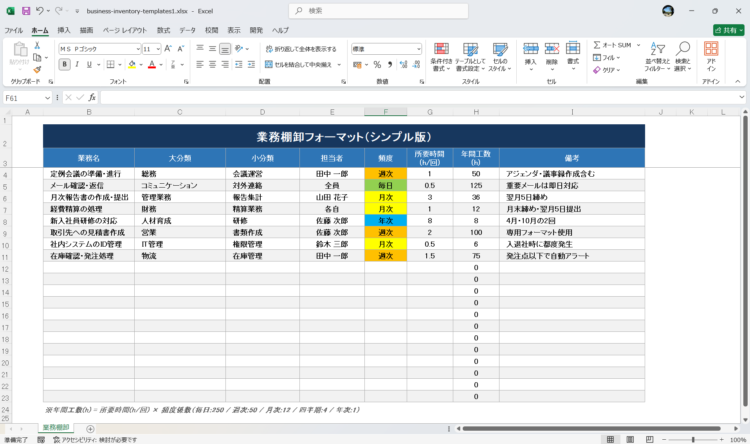Click the Increase Indent icon
Viewport: 750px width, 444px height.
251,64
